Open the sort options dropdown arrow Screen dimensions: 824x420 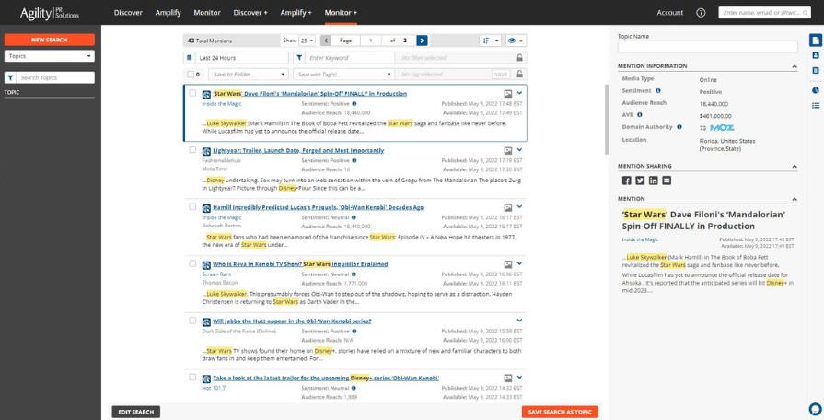tap(497, 41)
